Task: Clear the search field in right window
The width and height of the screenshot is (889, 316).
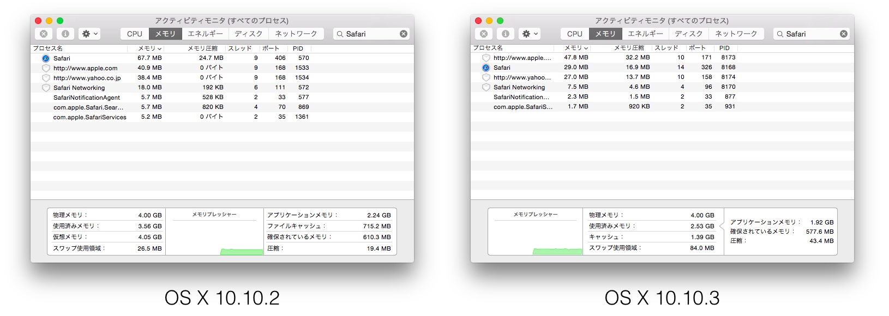Action: point(844,34)
